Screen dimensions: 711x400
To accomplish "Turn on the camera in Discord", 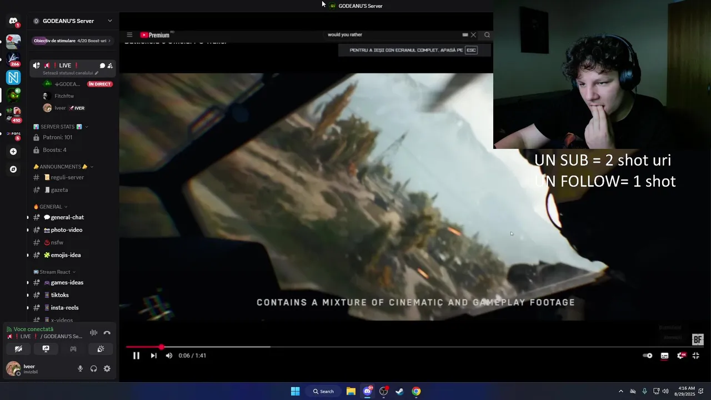I will tap(18, 349).
